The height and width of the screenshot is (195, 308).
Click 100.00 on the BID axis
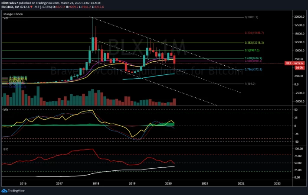point(298,149)
